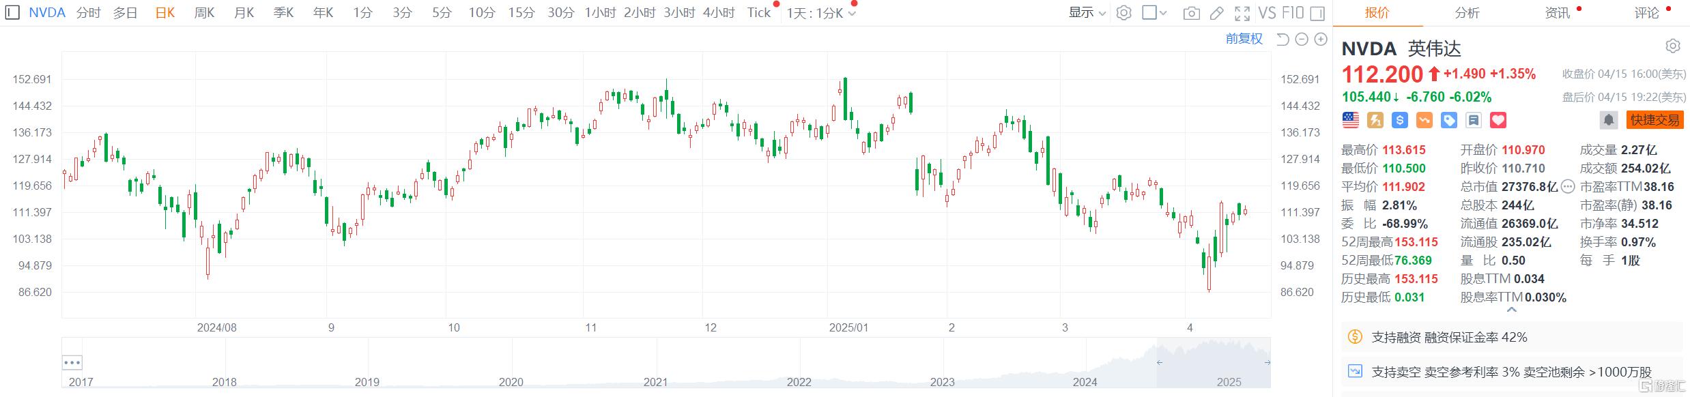The image size is (1690, 397).
Task: Open the 资讯 news tab
Action: (1557, 13)
